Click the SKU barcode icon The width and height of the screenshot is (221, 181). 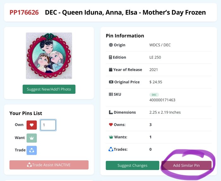pos(110,94)
